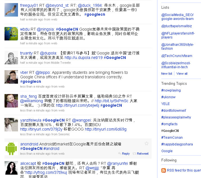Visit vber's username link
201x178 pixels.
coord(24,72)
